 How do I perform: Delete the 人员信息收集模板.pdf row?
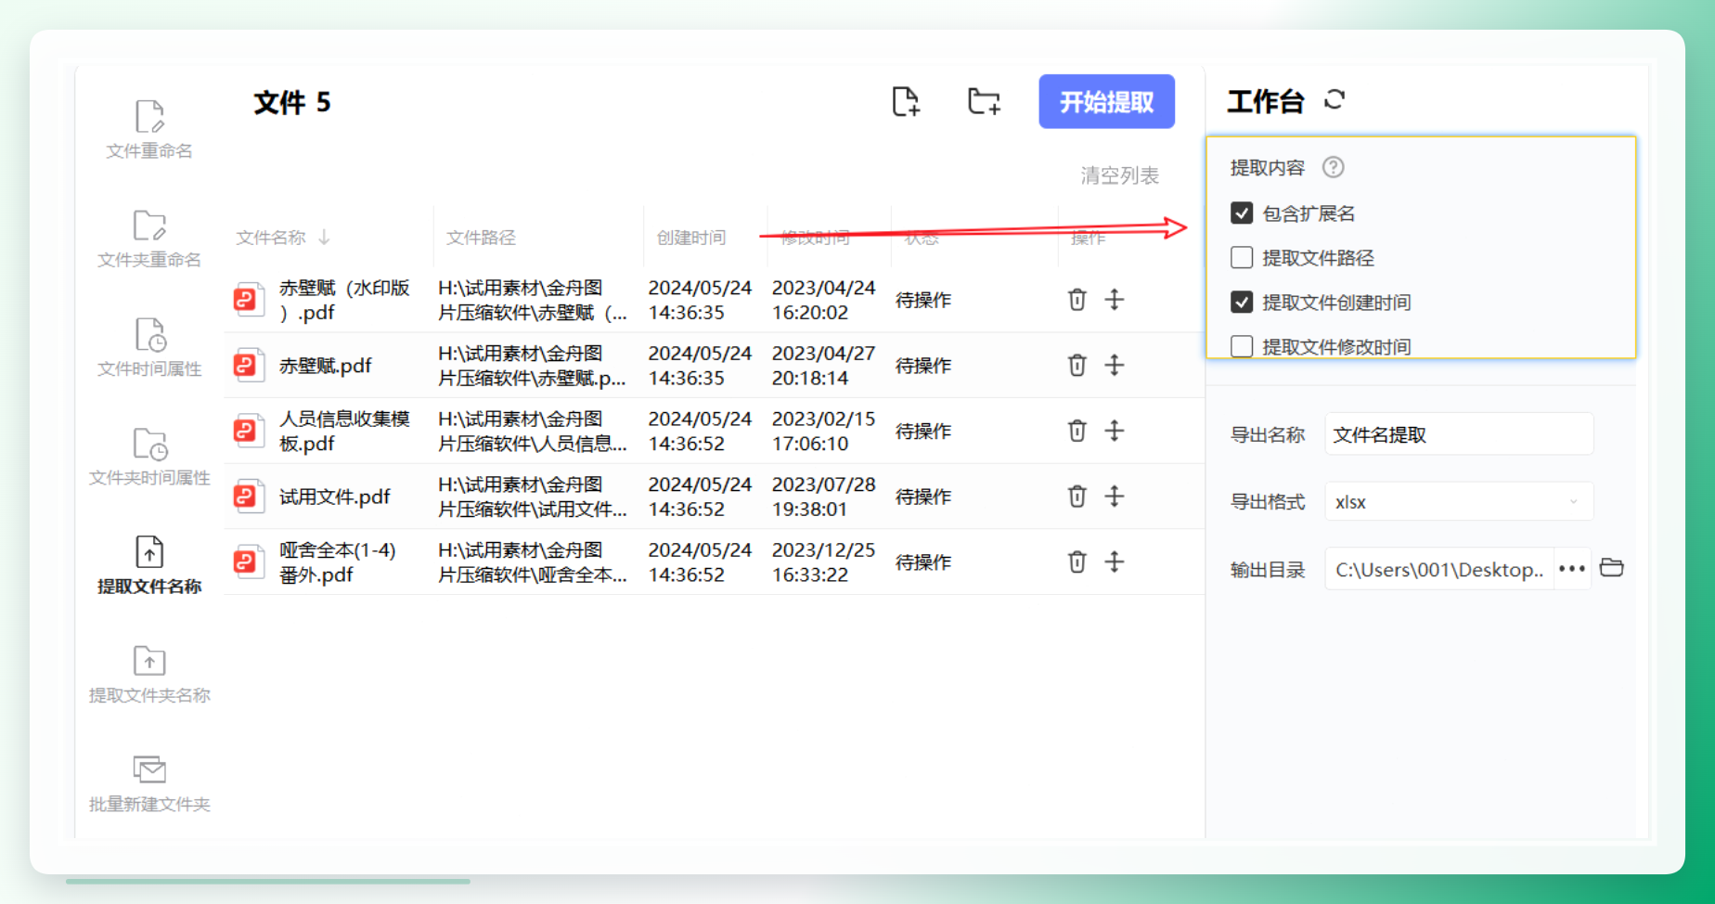coord(1077,431)
